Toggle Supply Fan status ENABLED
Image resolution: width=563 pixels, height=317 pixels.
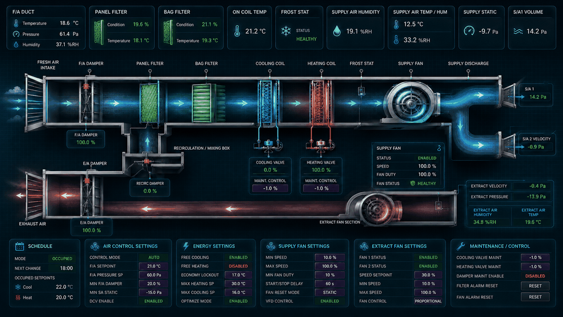click(427, 158)
